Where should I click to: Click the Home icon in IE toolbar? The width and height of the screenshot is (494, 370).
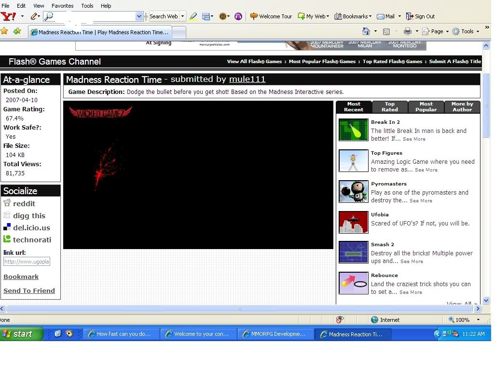point(366,31)
